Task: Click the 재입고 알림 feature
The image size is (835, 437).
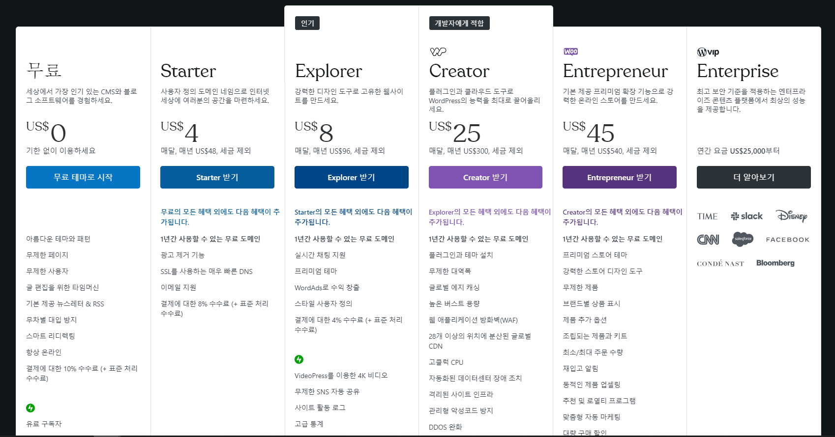Action: point(580,368)
